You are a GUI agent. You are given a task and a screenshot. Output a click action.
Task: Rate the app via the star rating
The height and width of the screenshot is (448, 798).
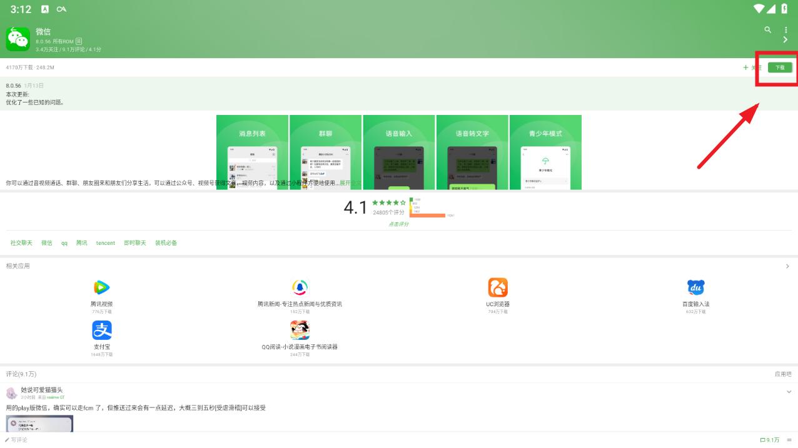pos(389,203)
